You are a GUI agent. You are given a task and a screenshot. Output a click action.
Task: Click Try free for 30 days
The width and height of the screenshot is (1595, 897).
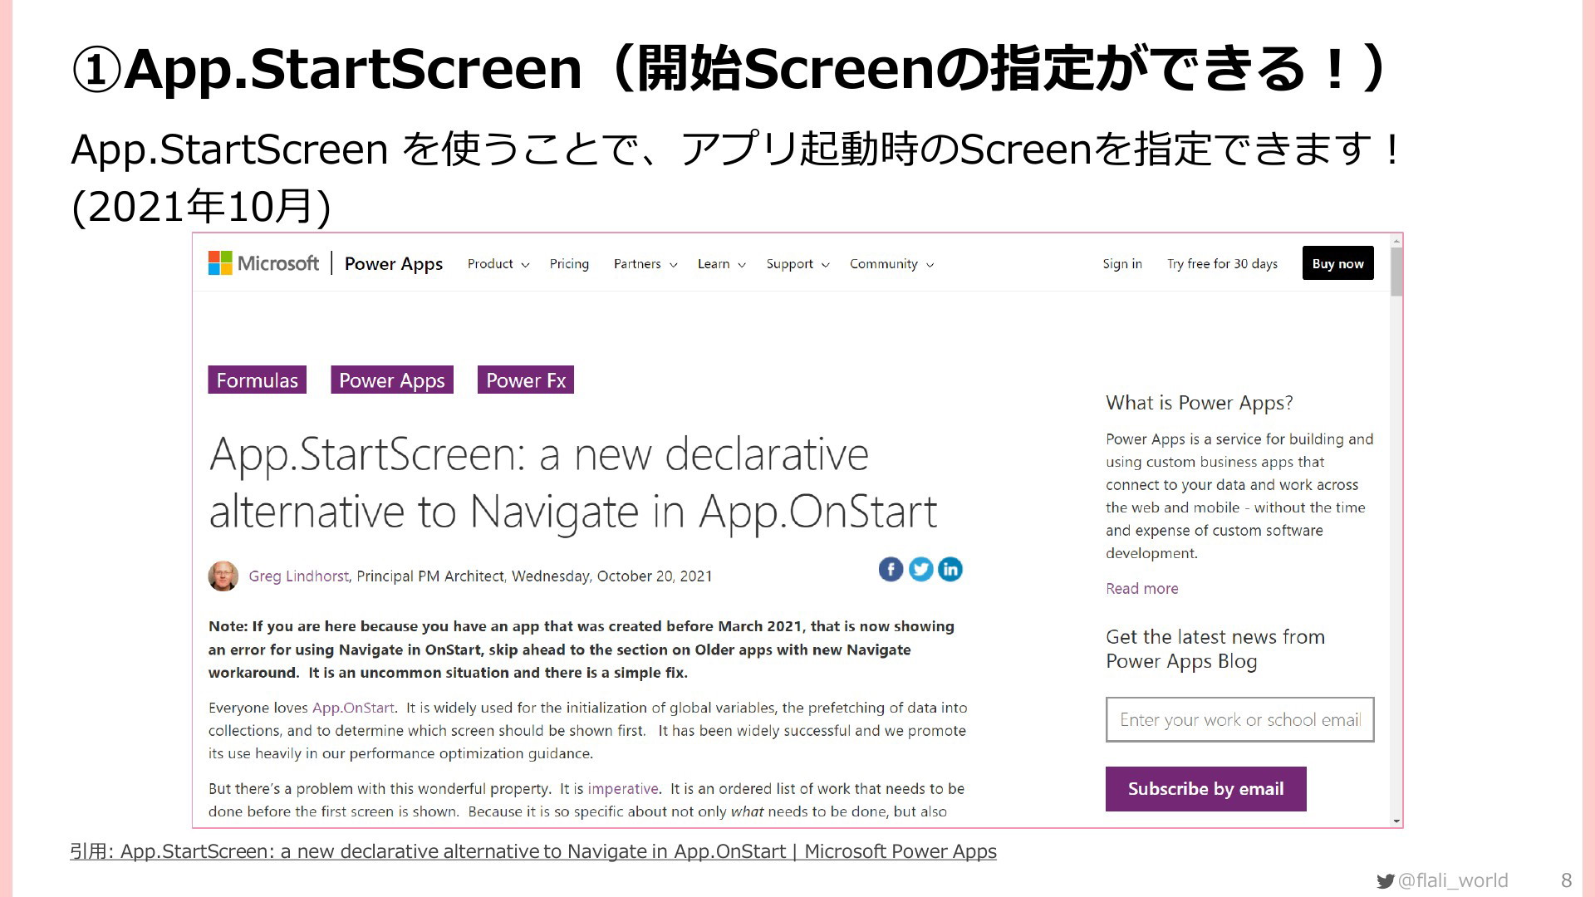coord(1222,264)
